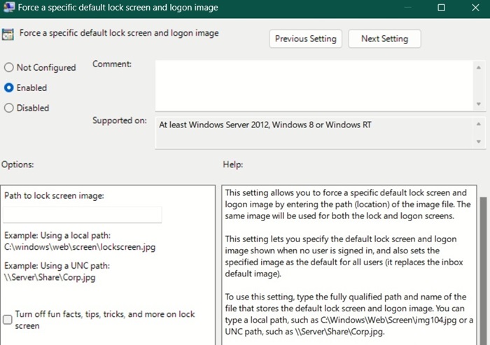Viewport: 490px width, 345px height.
Task: Click Supported on box scroll up arrow
Action: (478, 124)
